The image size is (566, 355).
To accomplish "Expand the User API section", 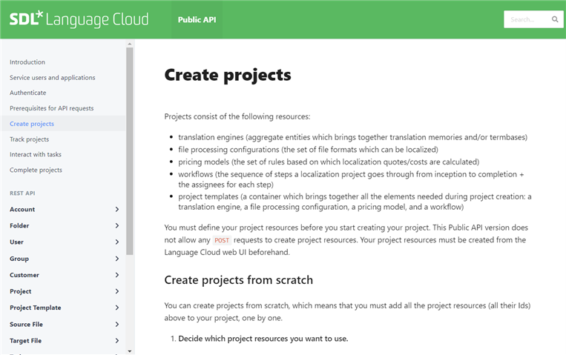I will tap(65, 242).
